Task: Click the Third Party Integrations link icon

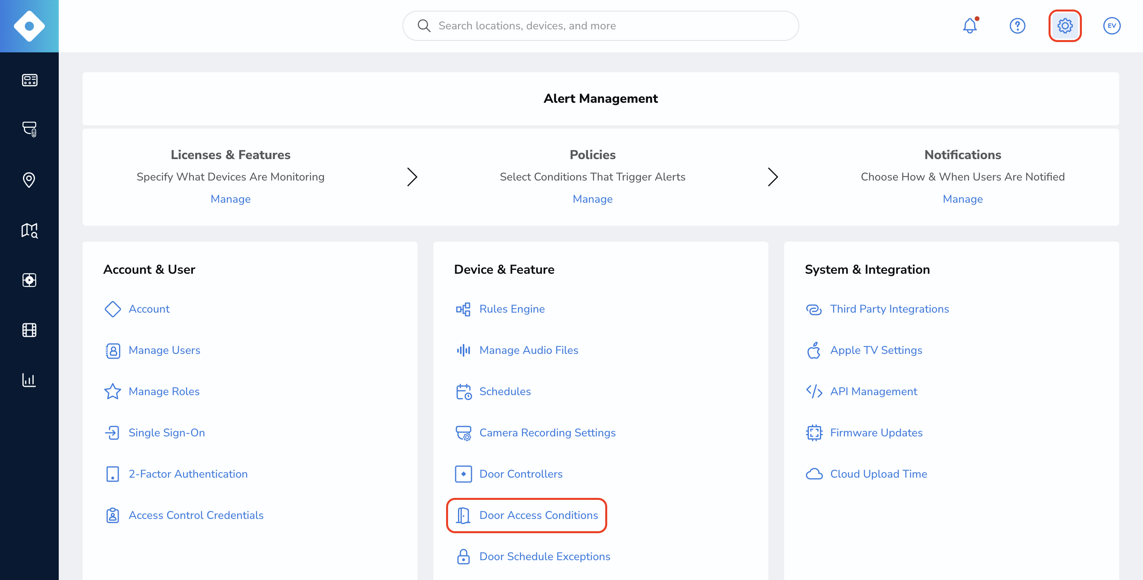Action: click(814, 309)
